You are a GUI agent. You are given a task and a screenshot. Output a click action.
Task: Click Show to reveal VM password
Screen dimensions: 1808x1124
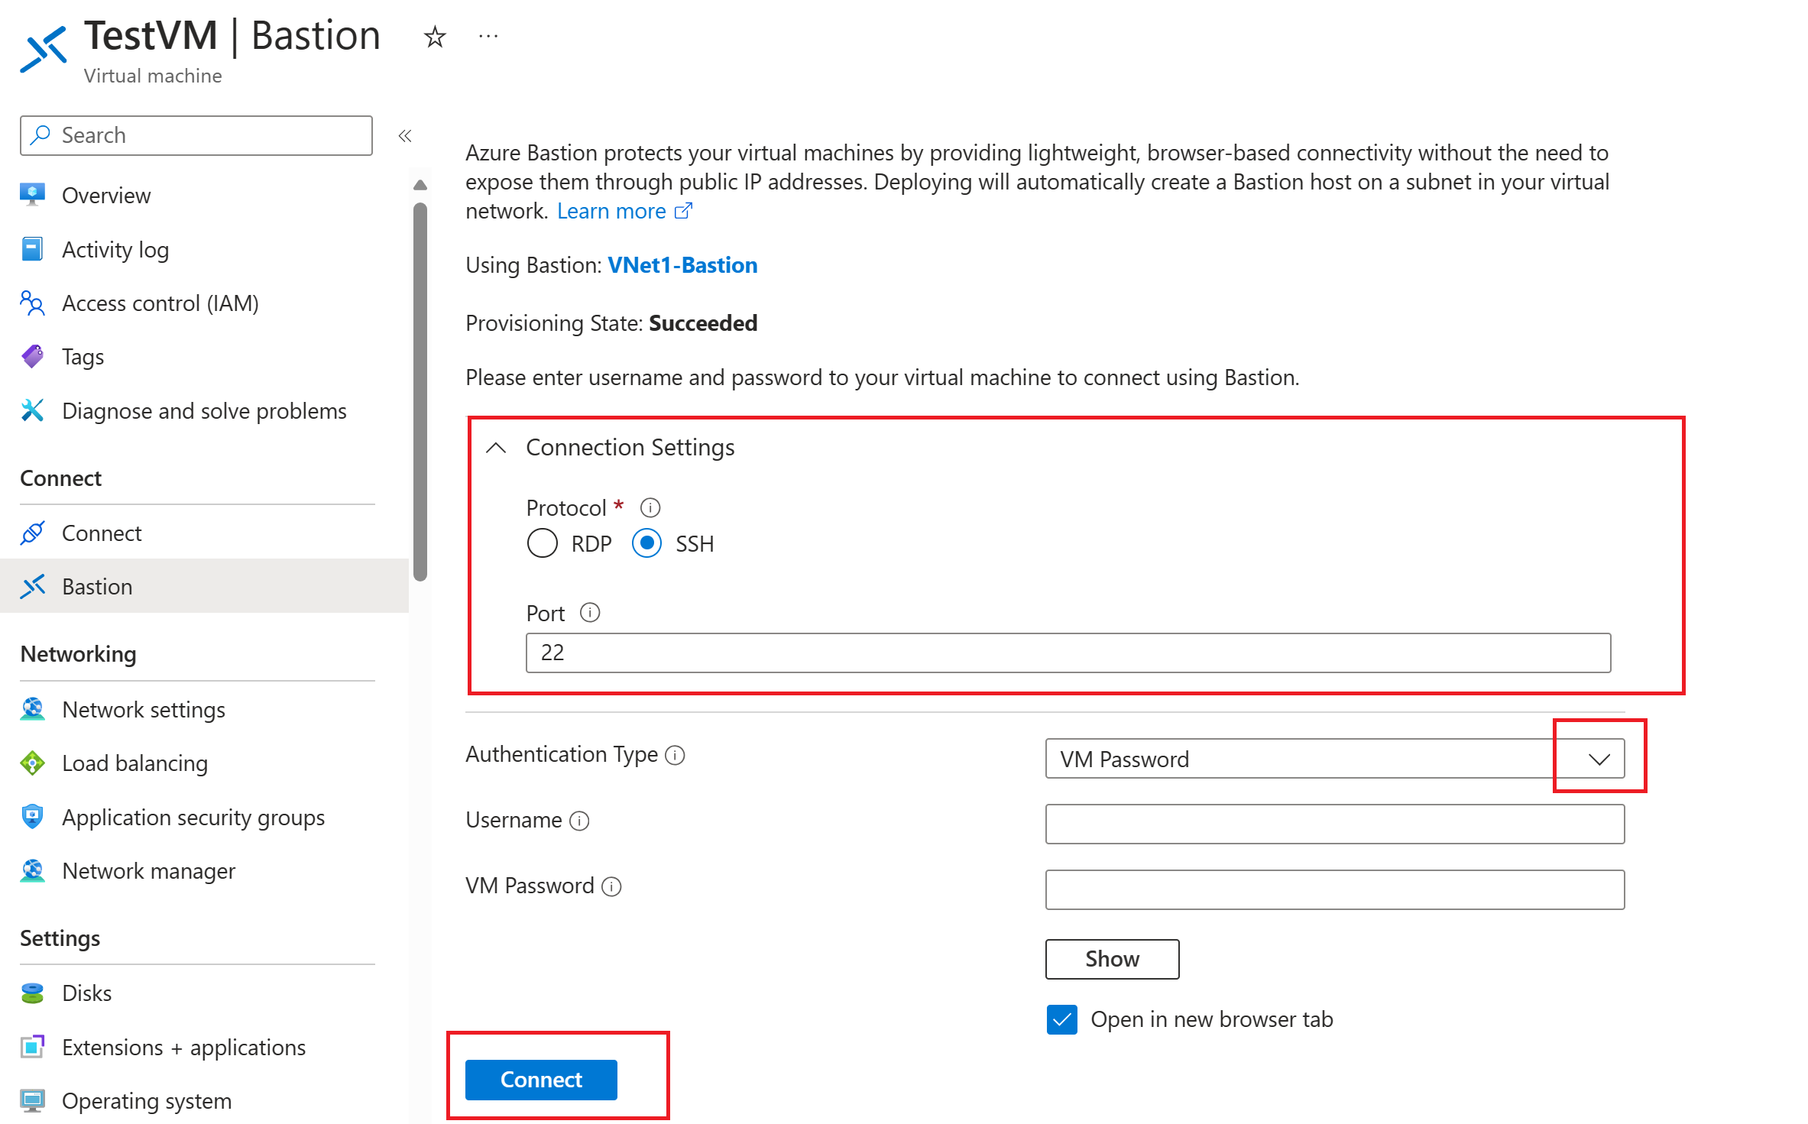1111,957
